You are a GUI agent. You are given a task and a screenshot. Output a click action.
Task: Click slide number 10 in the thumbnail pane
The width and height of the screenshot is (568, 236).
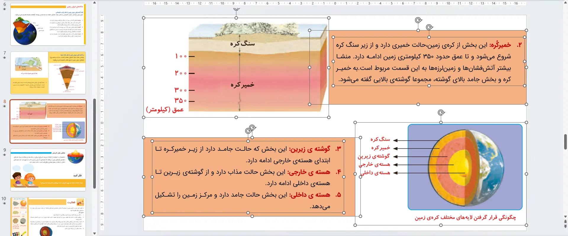(x=4, y=198)
